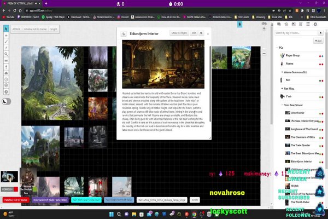Viewport: 328px width, 219px height.
Task: Choose the layers tool below Select
Action: click(x=6, y=36)
